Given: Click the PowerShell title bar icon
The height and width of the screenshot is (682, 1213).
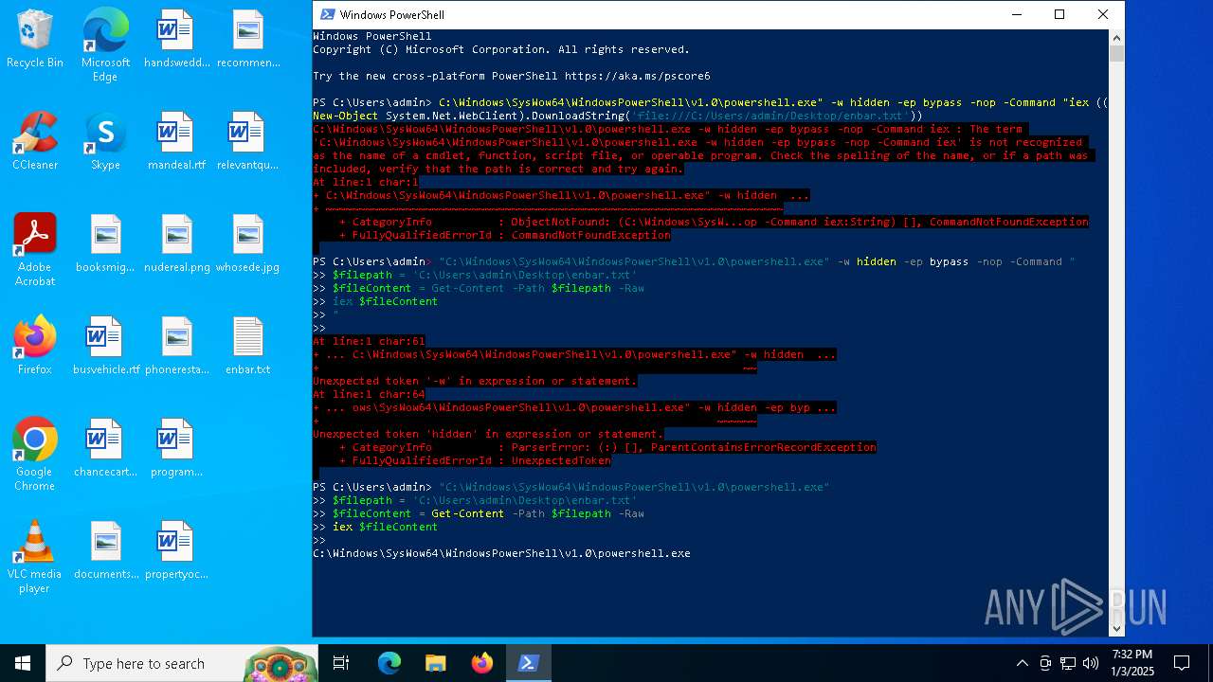Looking at the screenshot, I should tap(327, 14).
